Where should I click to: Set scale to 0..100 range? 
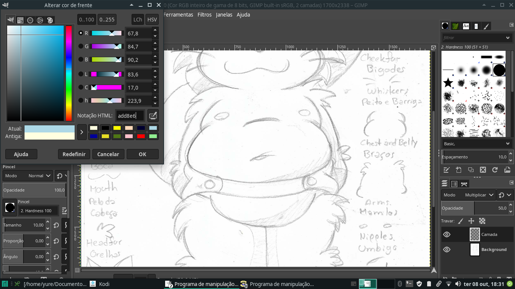pos(87,20)
